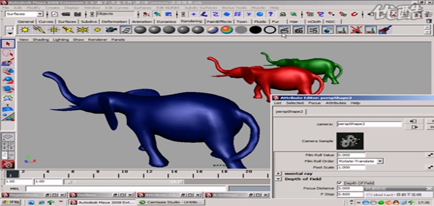Click map button beside Post Scale

[x=430, y=167]
